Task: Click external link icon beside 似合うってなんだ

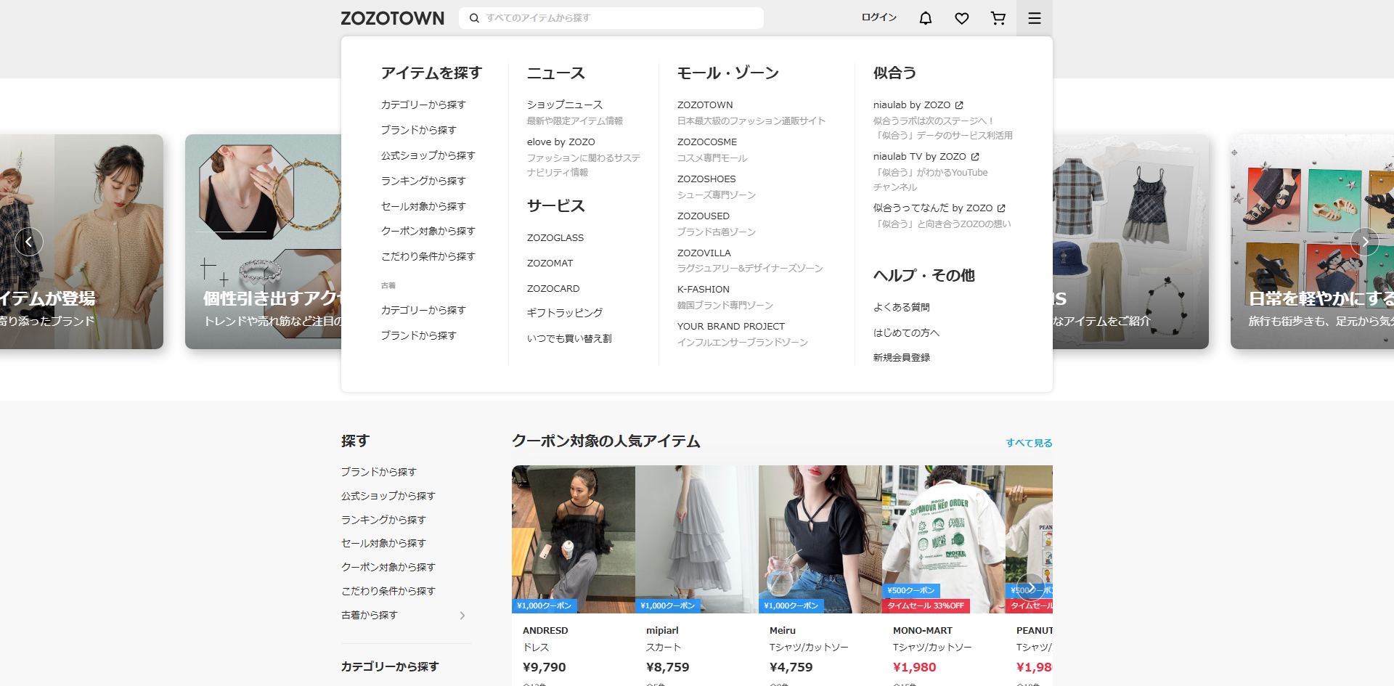Action: coord(1001,208)
